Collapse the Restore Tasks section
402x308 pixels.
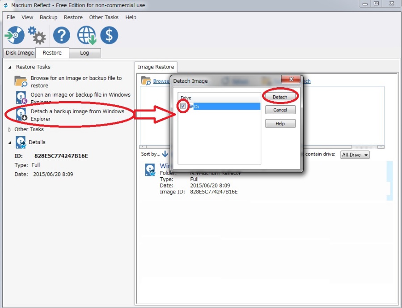(x=10, y=67)
